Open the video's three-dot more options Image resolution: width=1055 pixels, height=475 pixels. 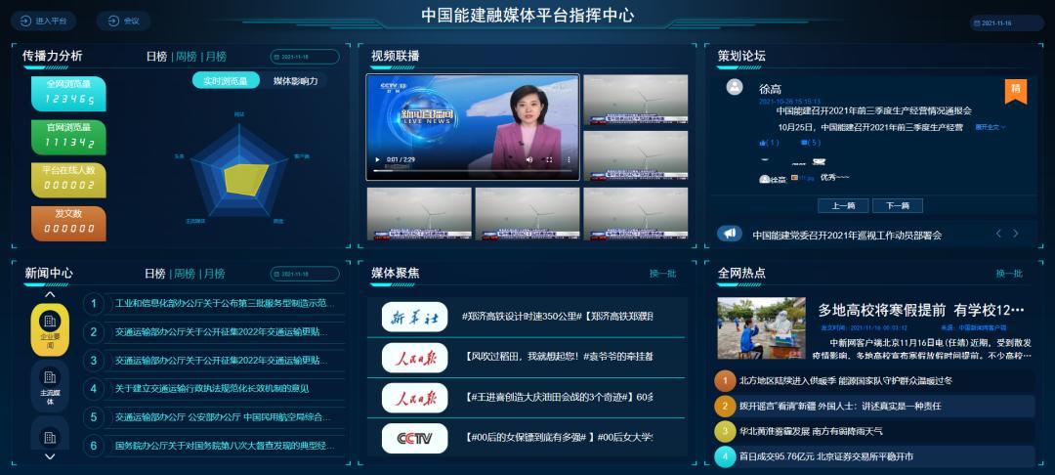pyautogui.click(x=570, y=159)
